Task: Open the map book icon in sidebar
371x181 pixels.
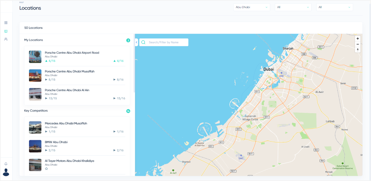Action: (6, 31)
